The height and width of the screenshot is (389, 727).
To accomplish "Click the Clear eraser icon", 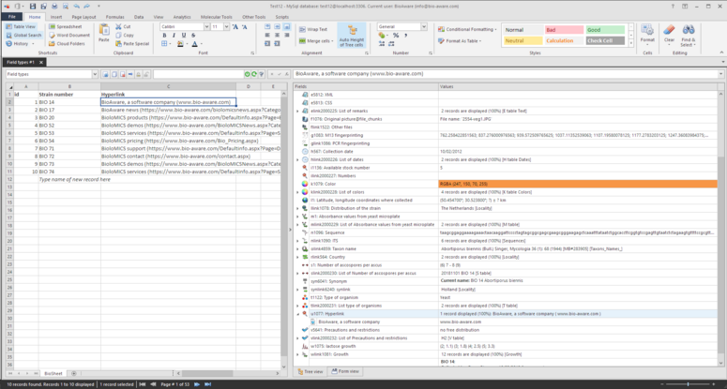I will point(669,30).
